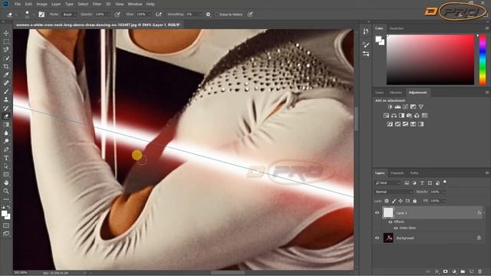This screenshot has height=276, width=491.
Task: Open the Filter menu
Action: click(97, 4)
